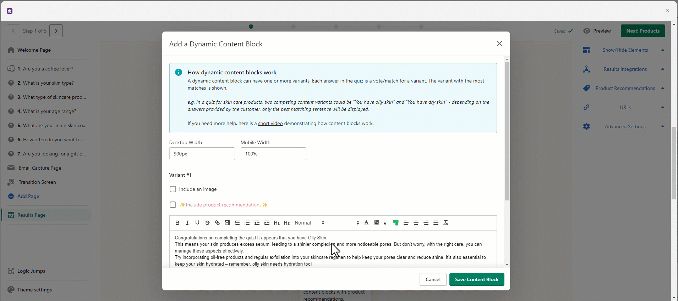Click Cancel in the dialog
Screen dimensions: 678x301
[433, 279]
